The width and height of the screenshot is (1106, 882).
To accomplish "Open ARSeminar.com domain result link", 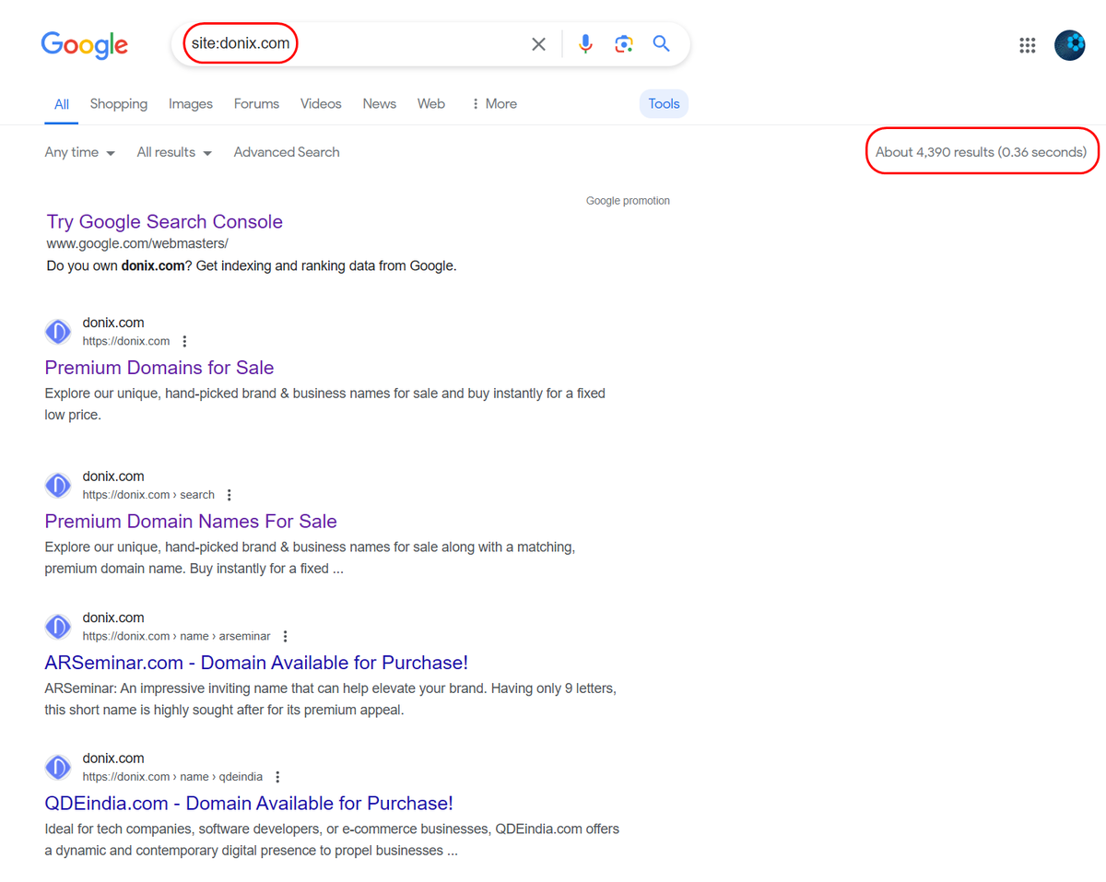I will pos(256,663).
